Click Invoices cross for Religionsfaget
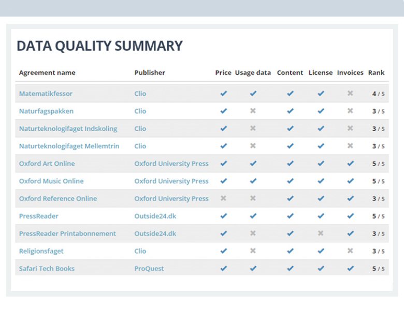The width and height of the screenshot is (404, 309). pos(350,251)
